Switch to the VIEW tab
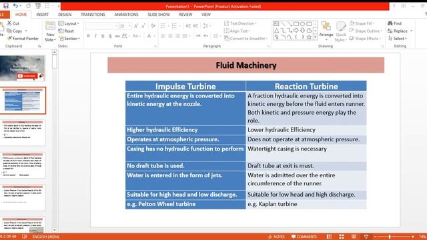The height and width of the screenshot is (240, 427). (206, 15)
